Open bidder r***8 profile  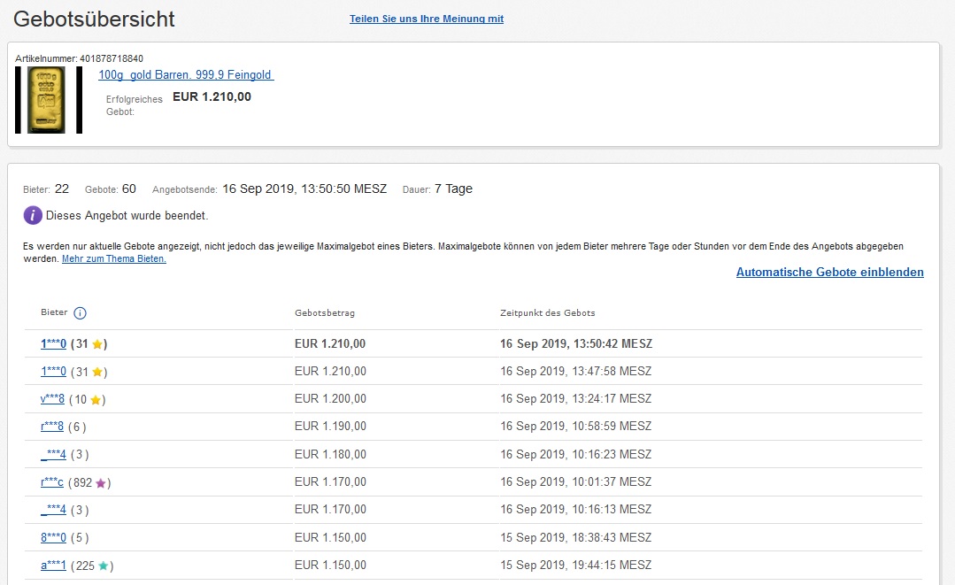52,427
